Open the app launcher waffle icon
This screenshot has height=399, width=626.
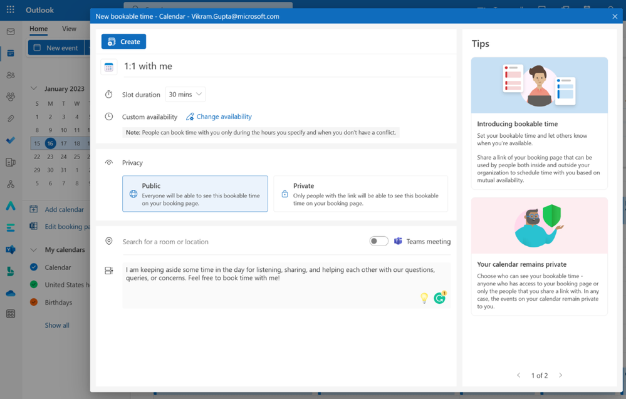tap(11, 9)
